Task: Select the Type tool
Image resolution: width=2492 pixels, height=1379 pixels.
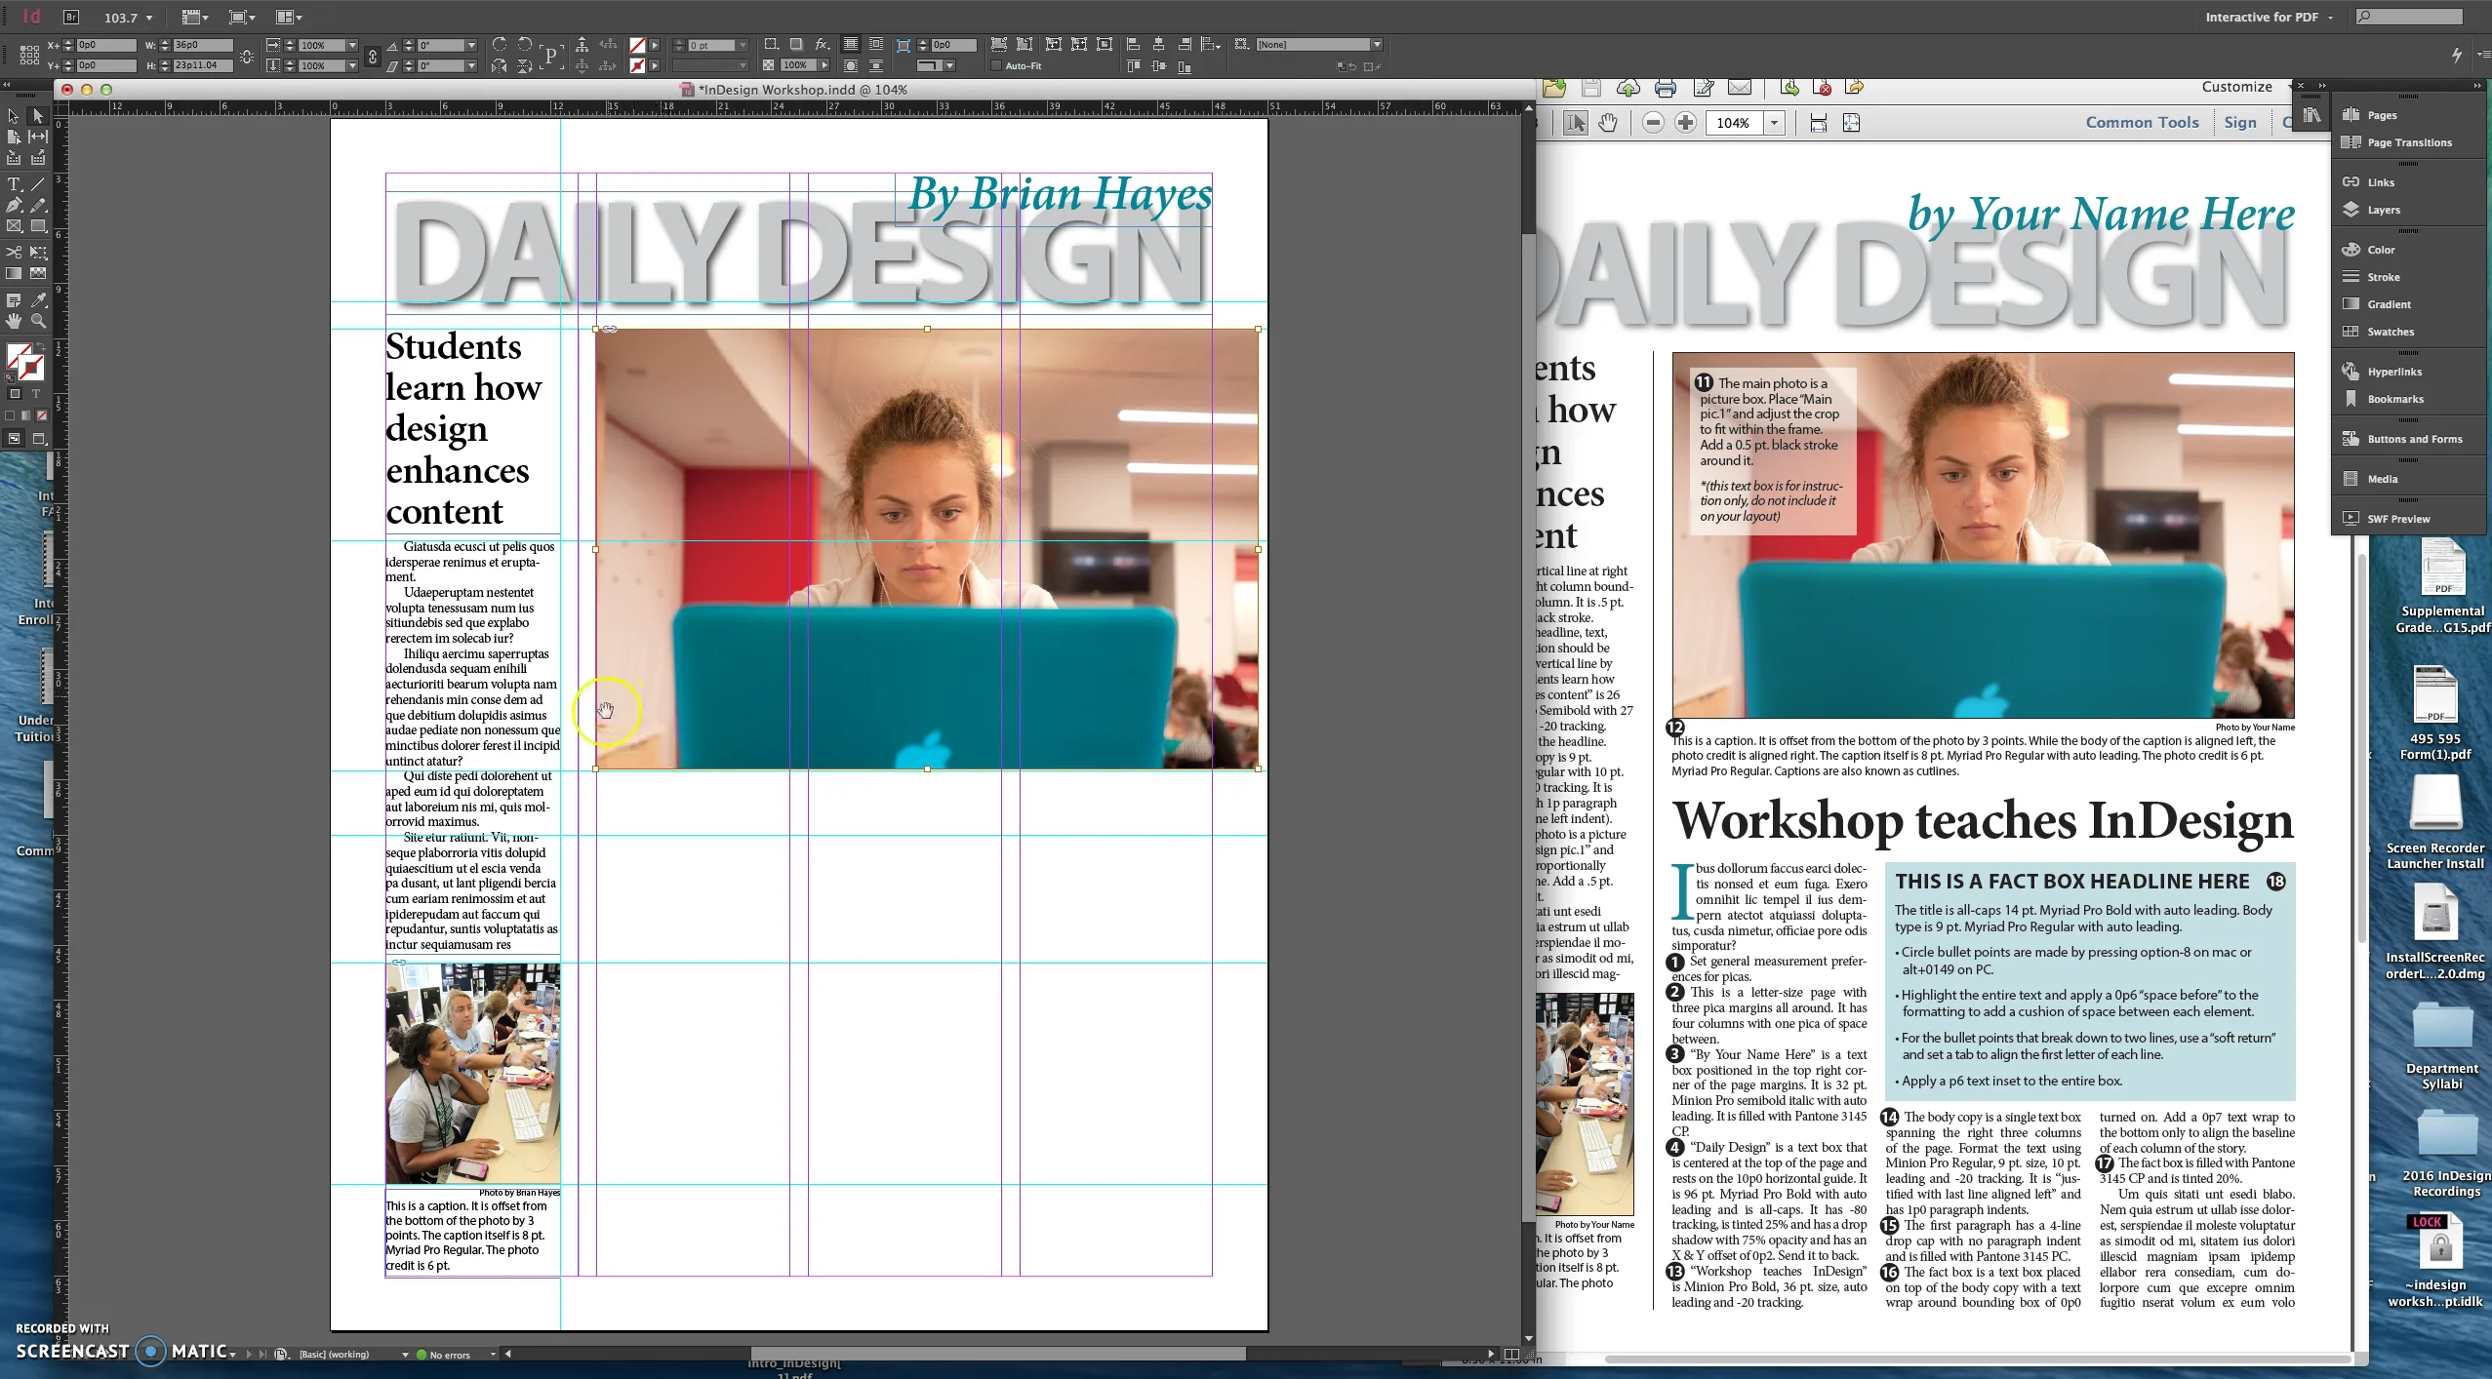Action: point(14,184)
